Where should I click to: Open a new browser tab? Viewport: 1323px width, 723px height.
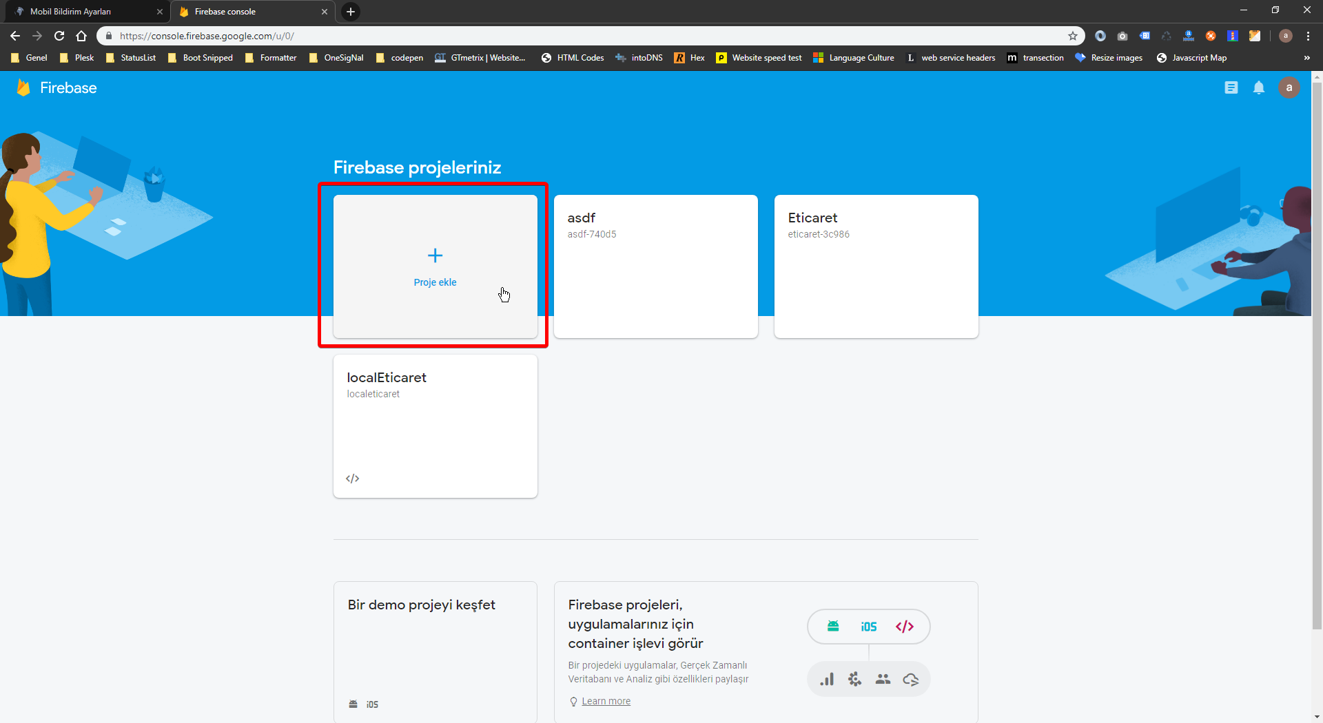click(351, 12)
